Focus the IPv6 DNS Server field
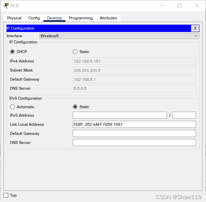Viewport: 206px width, 202px height. [x=134, y=142]
